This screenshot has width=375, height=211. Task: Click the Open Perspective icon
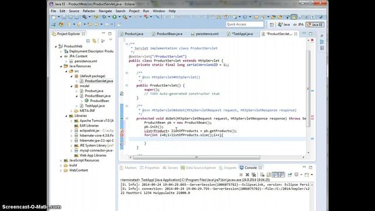click(x=272, y=25)
